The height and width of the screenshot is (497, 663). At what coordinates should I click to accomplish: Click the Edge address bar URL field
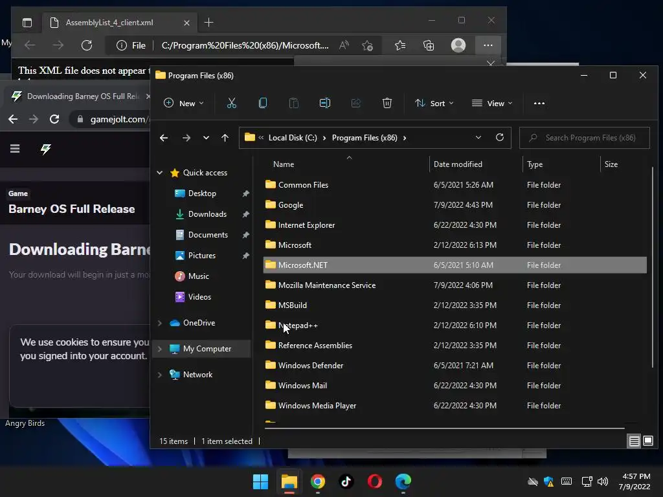point(245,45)
